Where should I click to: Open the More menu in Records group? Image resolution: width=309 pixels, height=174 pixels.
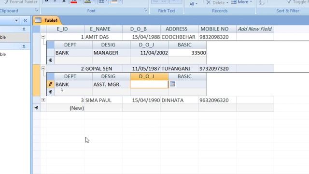click(241, 2)
